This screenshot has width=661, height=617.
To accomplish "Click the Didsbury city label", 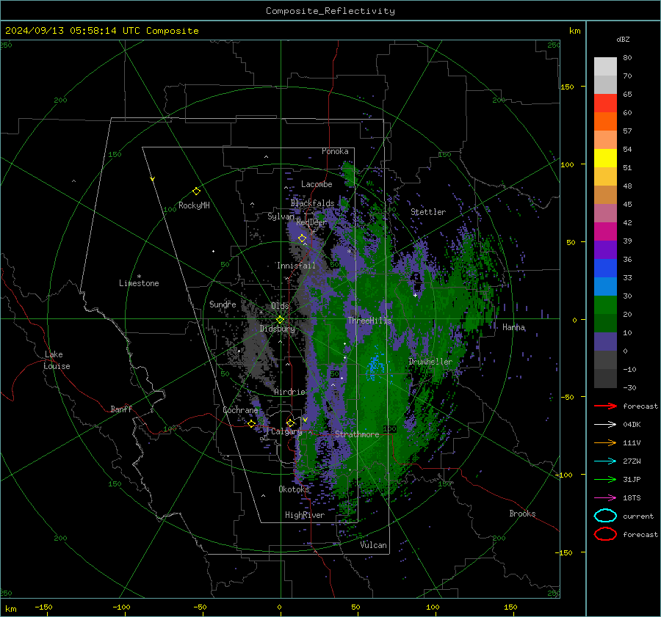I will (277, 329).
